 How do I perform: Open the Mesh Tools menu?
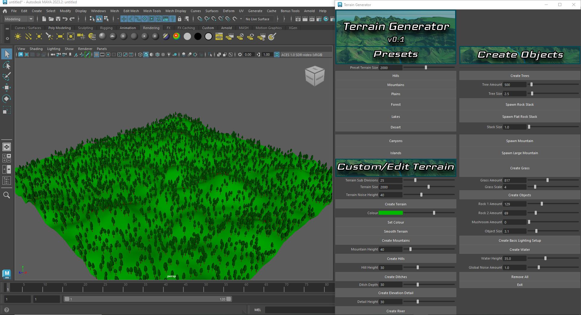pyautogui.click(x=152, y=11)
